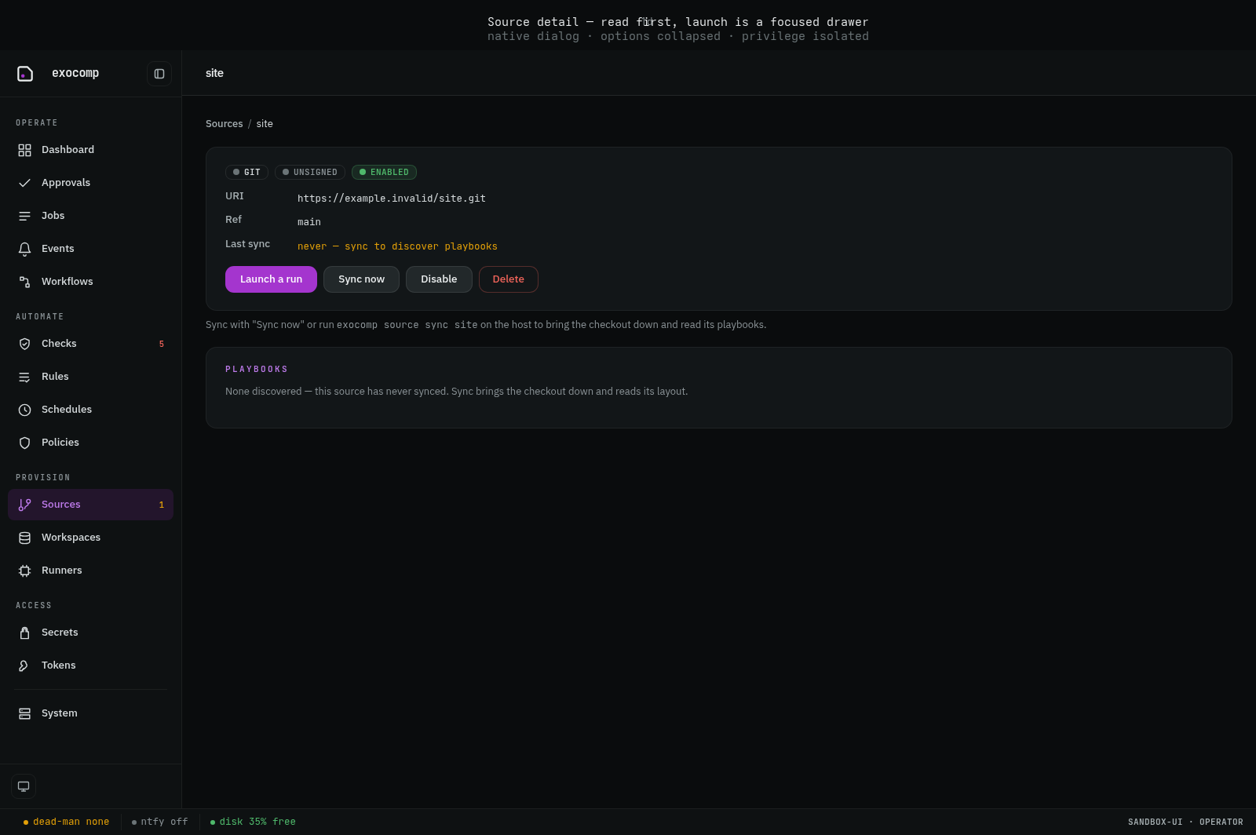Click the never — sync to discover playbooks text
This screenshot has height=835, width=1256.
[397, 246]
